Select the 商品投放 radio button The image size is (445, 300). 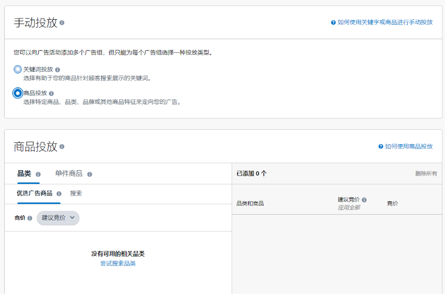coord(18,93)
